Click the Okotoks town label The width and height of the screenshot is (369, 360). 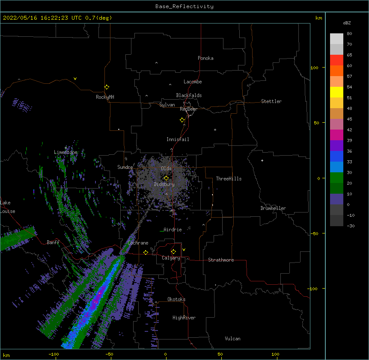tap(176, 299)
